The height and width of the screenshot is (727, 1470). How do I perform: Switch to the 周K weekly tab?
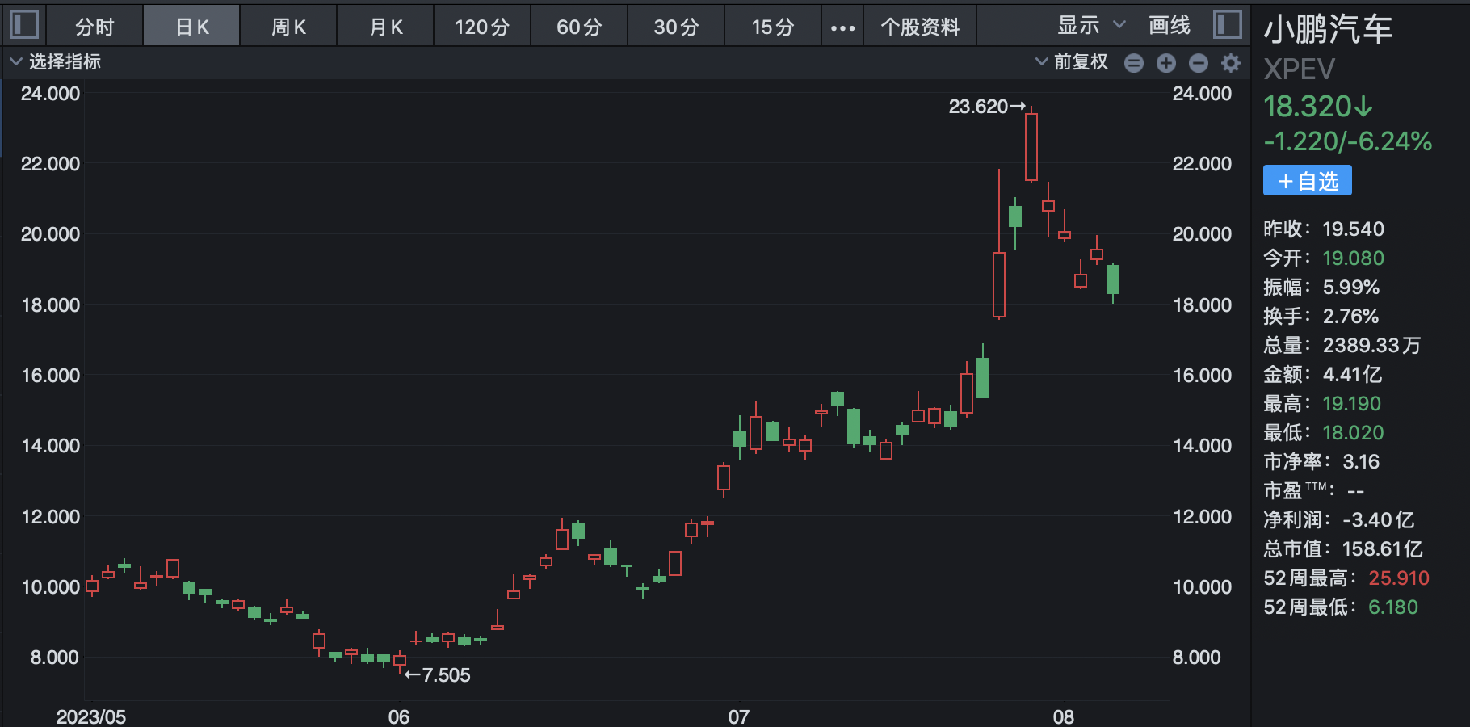tap(288, 27)
